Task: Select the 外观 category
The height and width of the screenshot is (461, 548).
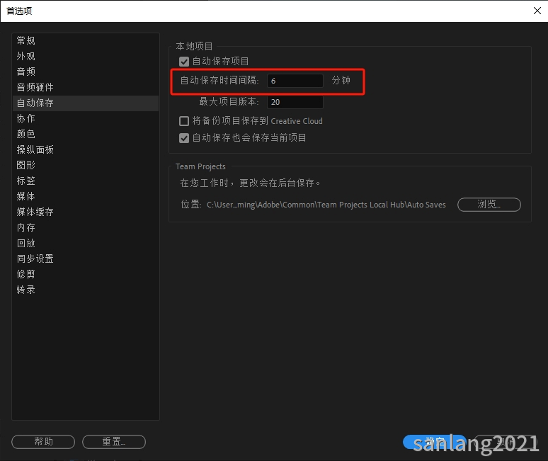Action: pyautogui.click(x=85, y=56)
